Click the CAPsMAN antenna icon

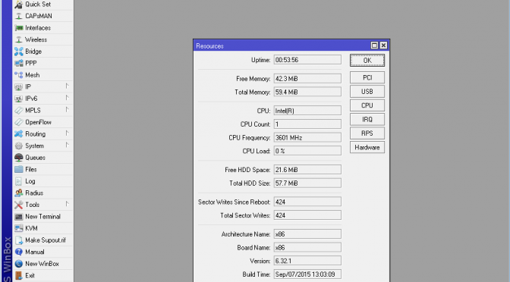(x=19, y=16)
